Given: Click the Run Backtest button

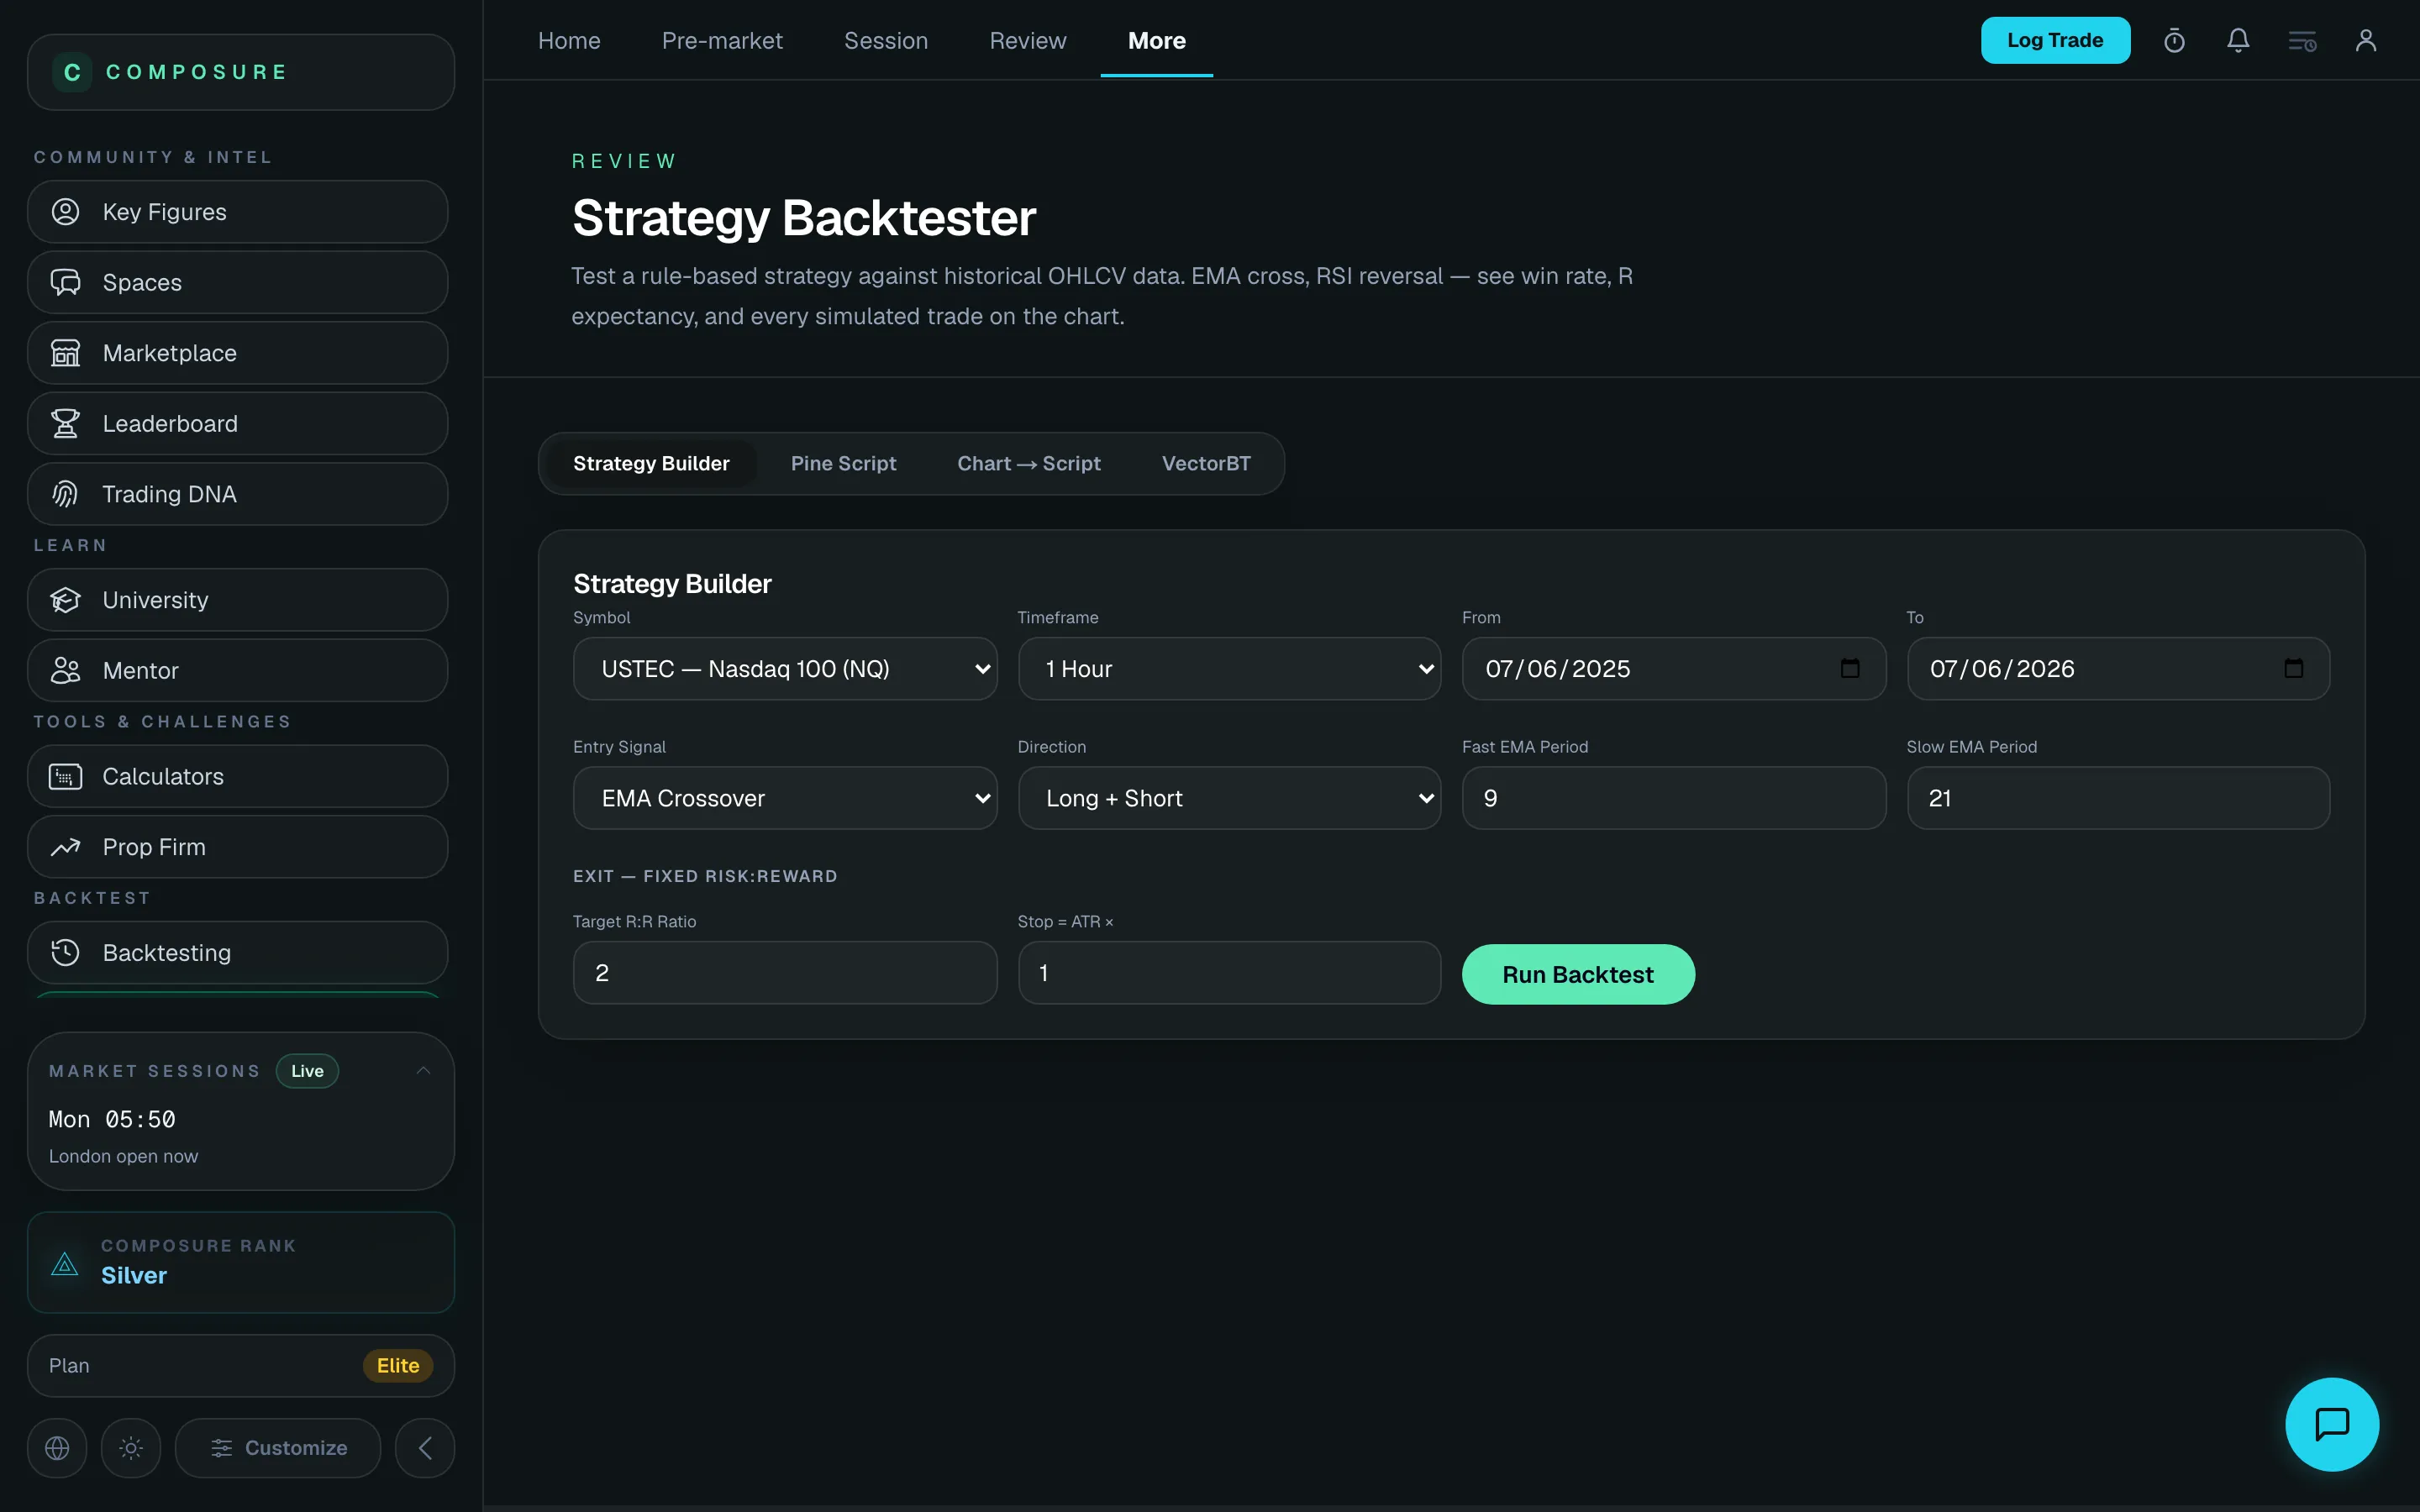Looking at the screenshot, I should click(1578, 974).
